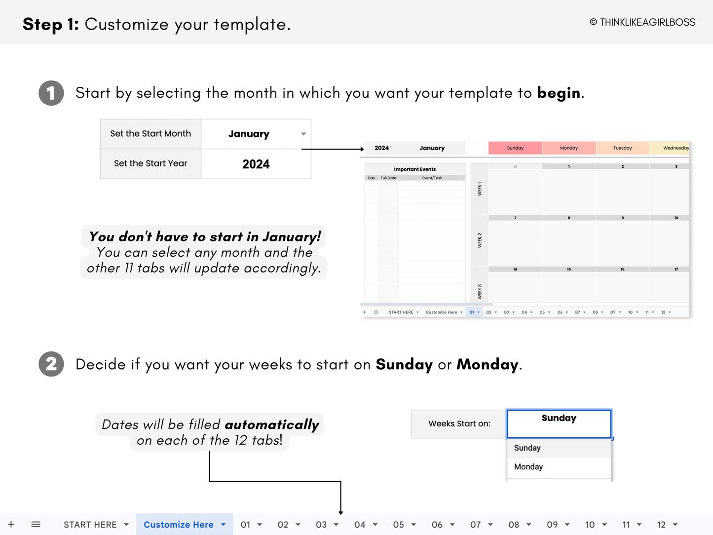Click the Important Events header area
The width and height of the screenshot is (713, 535).
pos(414,169)
